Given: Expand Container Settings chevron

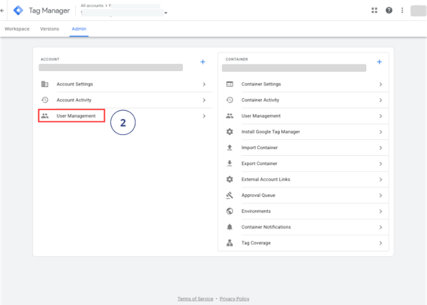Looking at the screenshot, I should [x=381, y=84].
